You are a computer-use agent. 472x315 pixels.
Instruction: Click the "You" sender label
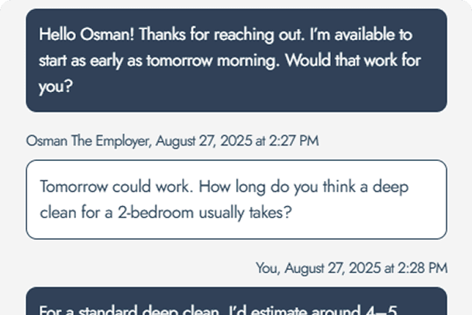pos(267,269)
